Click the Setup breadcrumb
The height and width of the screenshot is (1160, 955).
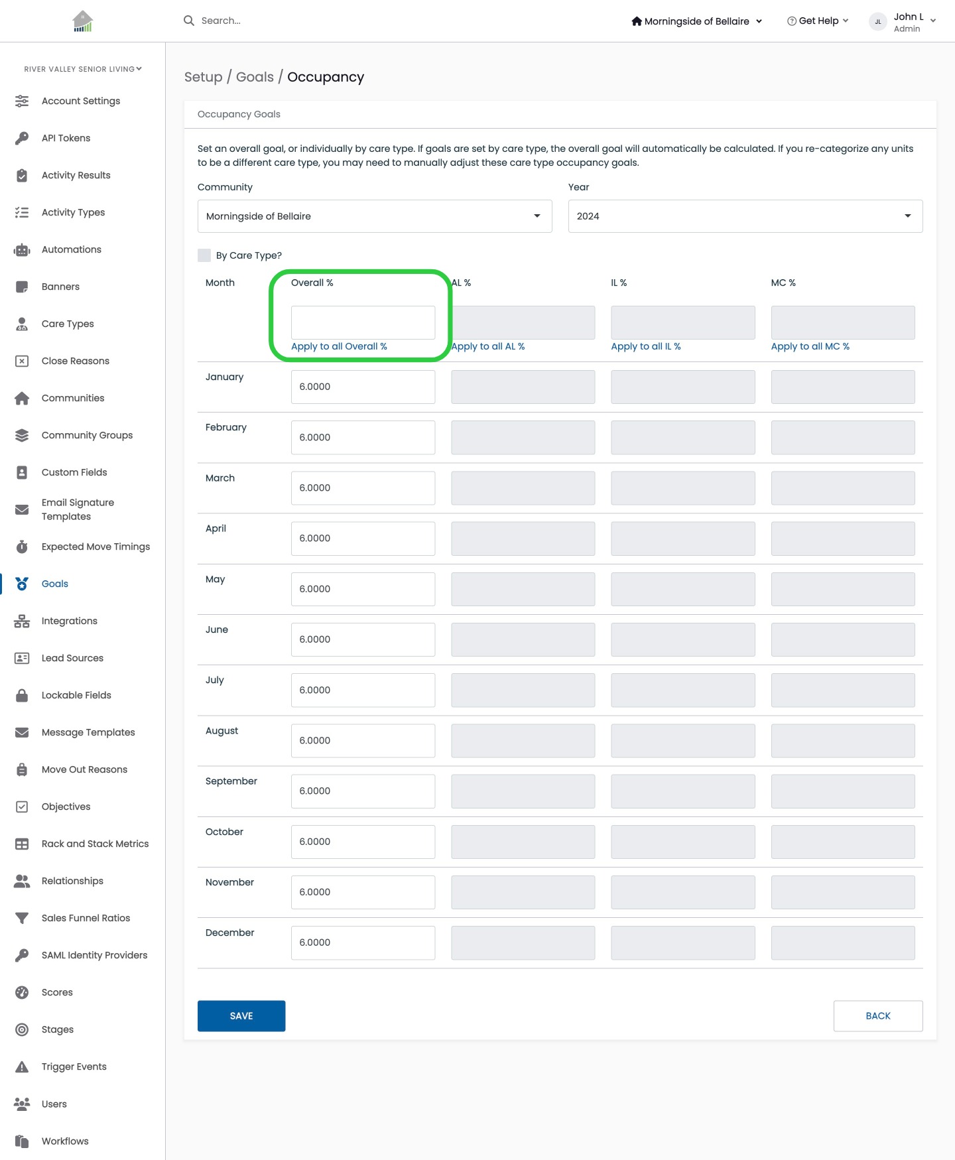[203, 77]
